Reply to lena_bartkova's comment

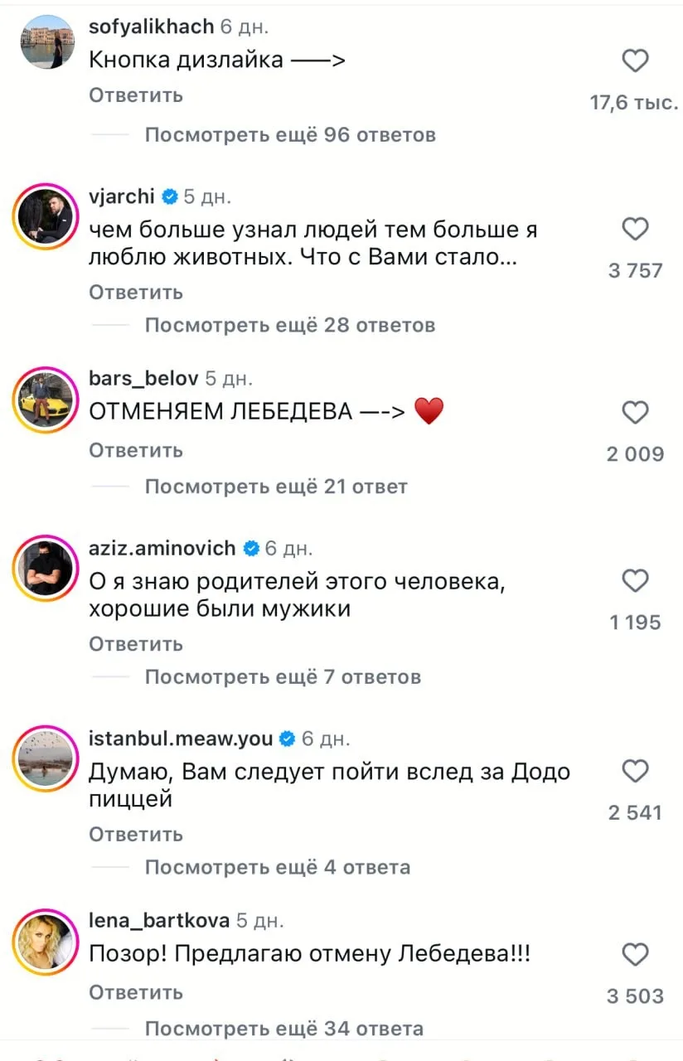tap(136, 992)
